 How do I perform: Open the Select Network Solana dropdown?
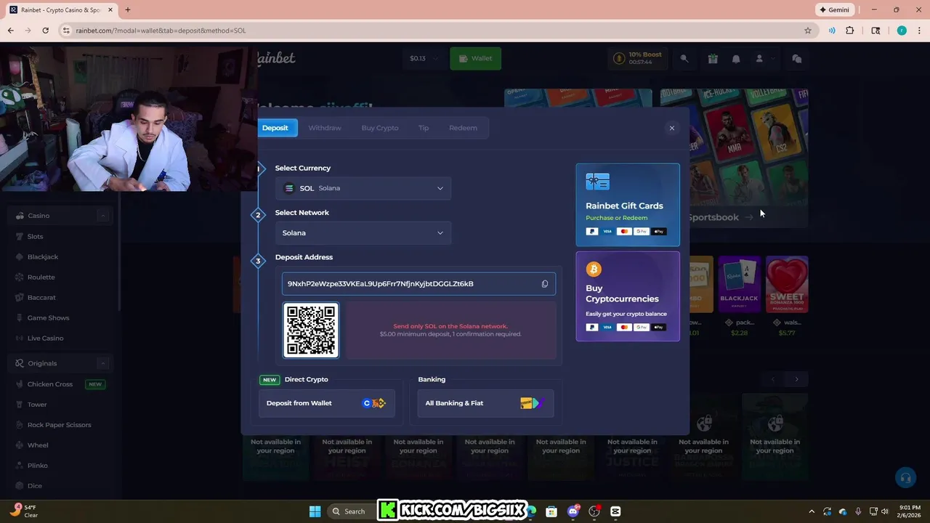tap(363, 233)
